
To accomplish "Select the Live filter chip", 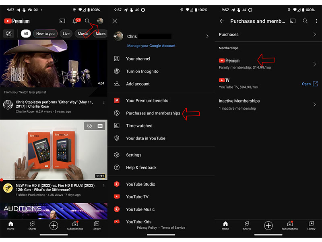I will (x=66, y=33).
